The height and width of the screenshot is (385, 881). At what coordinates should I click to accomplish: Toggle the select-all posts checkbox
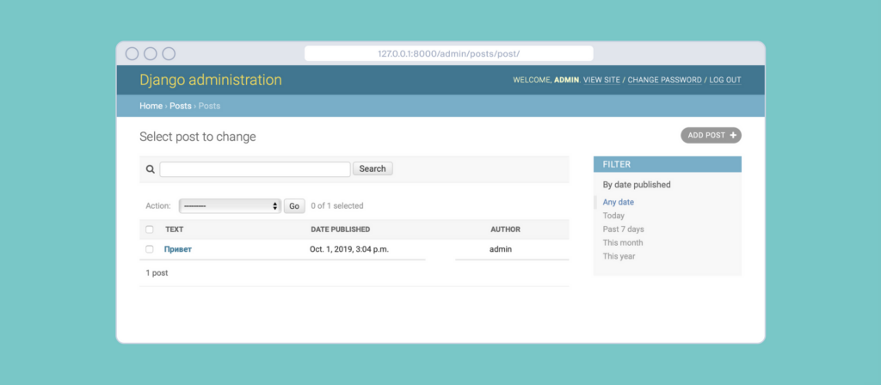click(x=150, y=229)
